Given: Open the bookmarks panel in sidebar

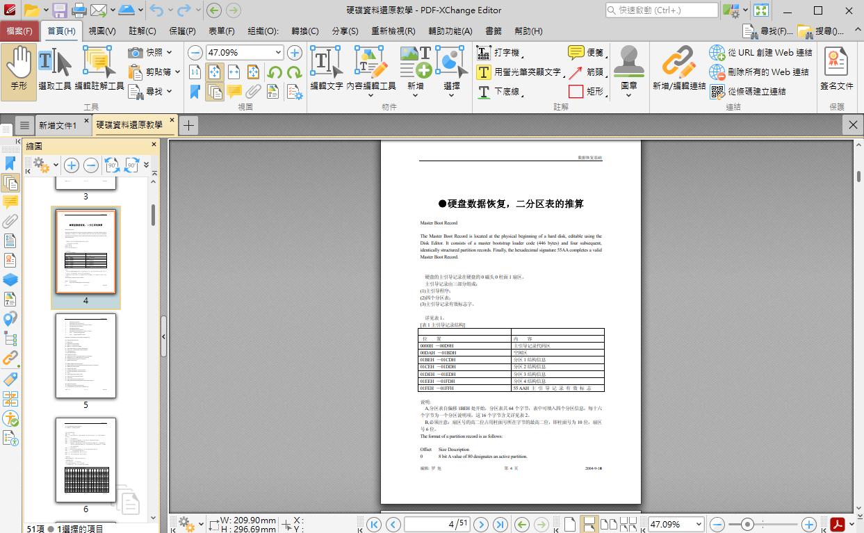Looking at the screenshot, I should click(10, 163).
